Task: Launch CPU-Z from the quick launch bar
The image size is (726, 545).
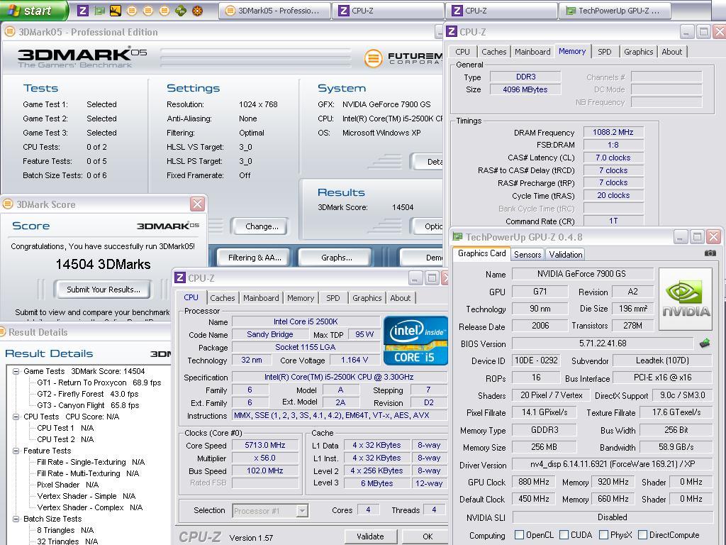Action: pos(83,10)
